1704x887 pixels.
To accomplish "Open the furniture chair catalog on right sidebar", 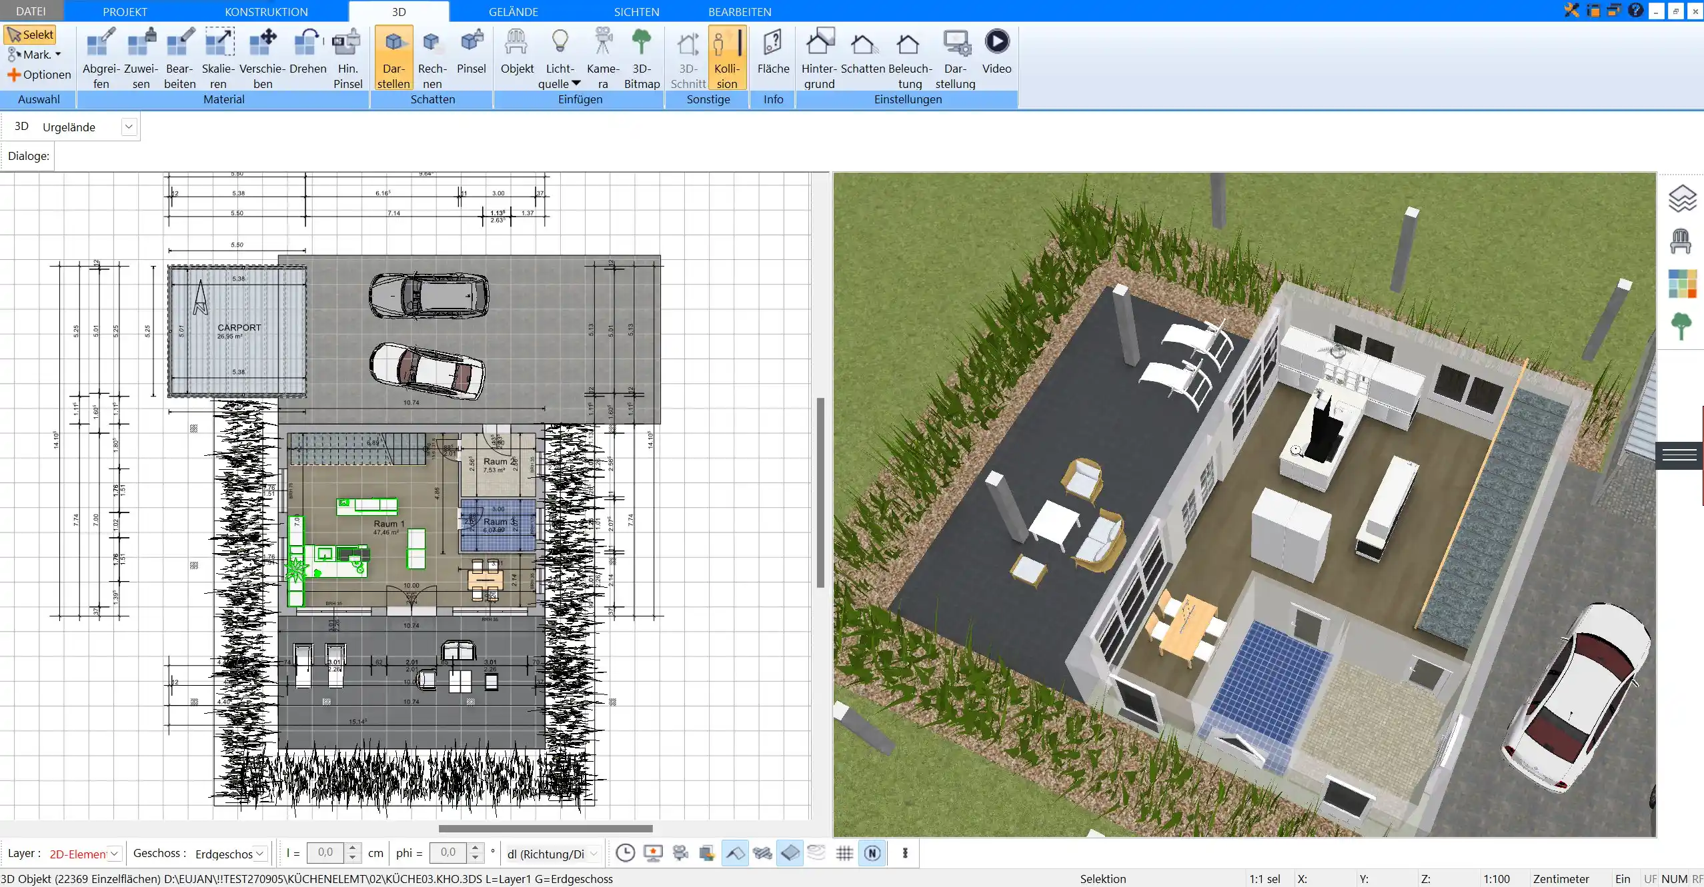I will (x=1681, y=241).
